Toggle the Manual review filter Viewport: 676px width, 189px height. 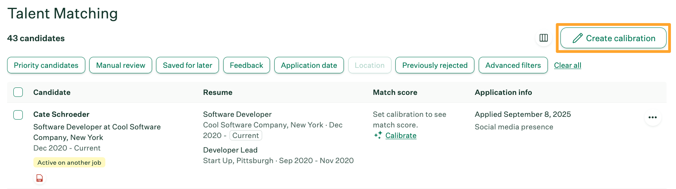pyautogui.click(x=121, y=65)
